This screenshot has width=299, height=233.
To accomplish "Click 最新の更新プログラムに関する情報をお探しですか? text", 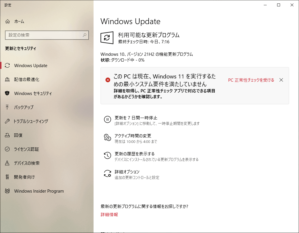I will point(144,206).
